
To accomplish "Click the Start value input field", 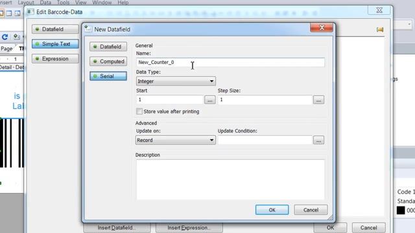I will (170, 100).
